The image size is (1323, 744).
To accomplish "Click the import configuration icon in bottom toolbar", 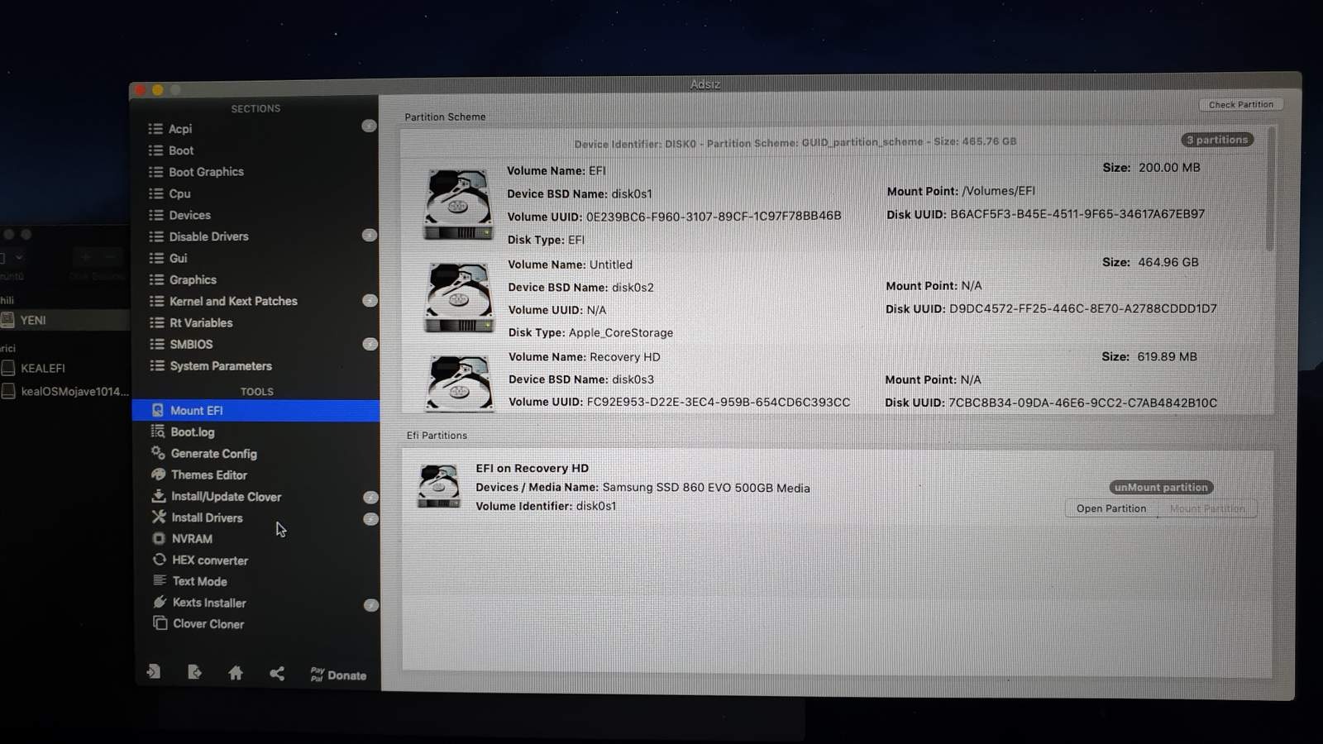I will coord(154,672).
